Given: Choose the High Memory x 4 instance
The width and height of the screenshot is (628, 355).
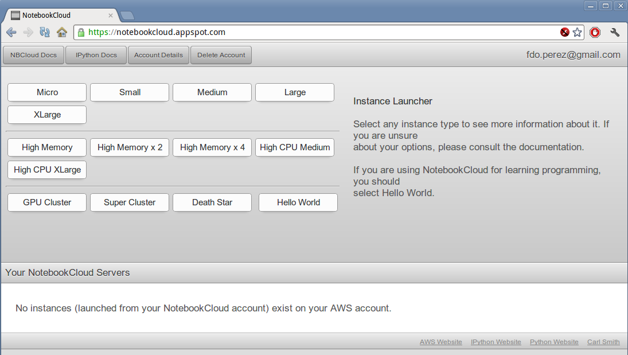Looking at the screenshot, I should point(212,147).
